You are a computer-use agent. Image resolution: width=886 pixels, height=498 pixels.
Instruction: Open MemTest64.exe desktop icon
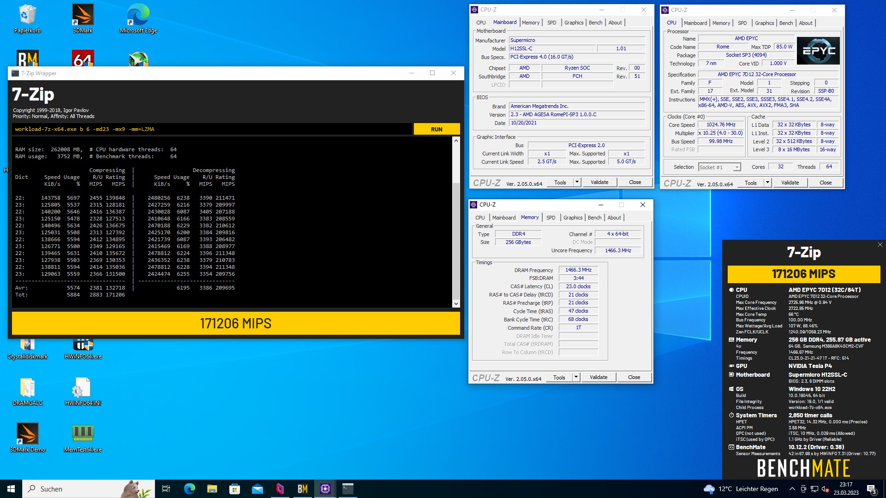point(83,437)
